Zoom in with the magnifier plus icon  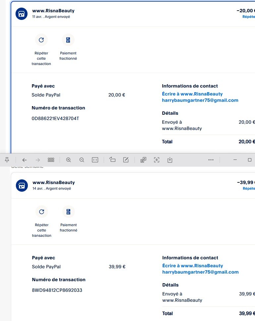69,160
